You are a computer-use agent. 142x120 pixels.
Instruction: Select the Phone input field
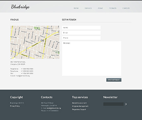coord(81,38)
